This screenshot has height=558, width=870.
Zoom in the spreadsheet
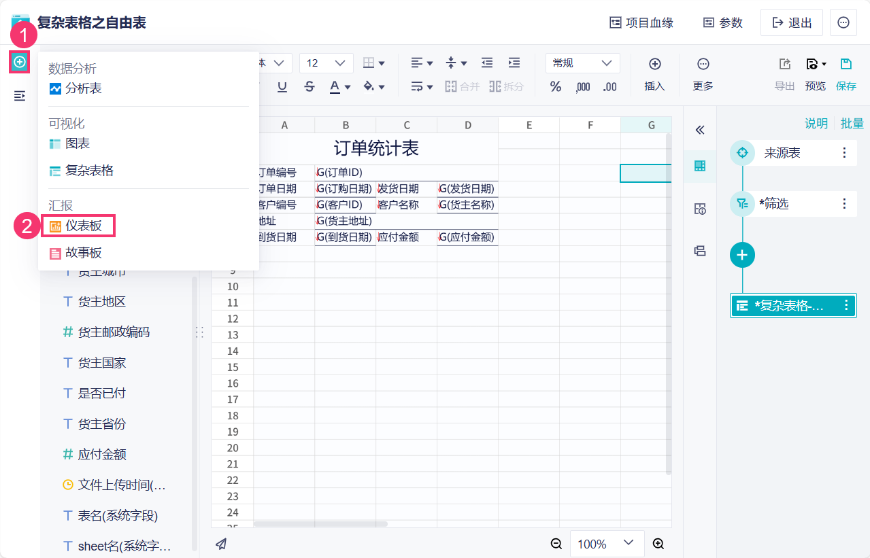(x=658, y=544)
